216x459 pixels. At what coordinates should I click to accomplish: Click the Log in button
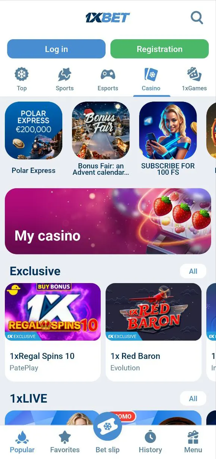(56, 49)
